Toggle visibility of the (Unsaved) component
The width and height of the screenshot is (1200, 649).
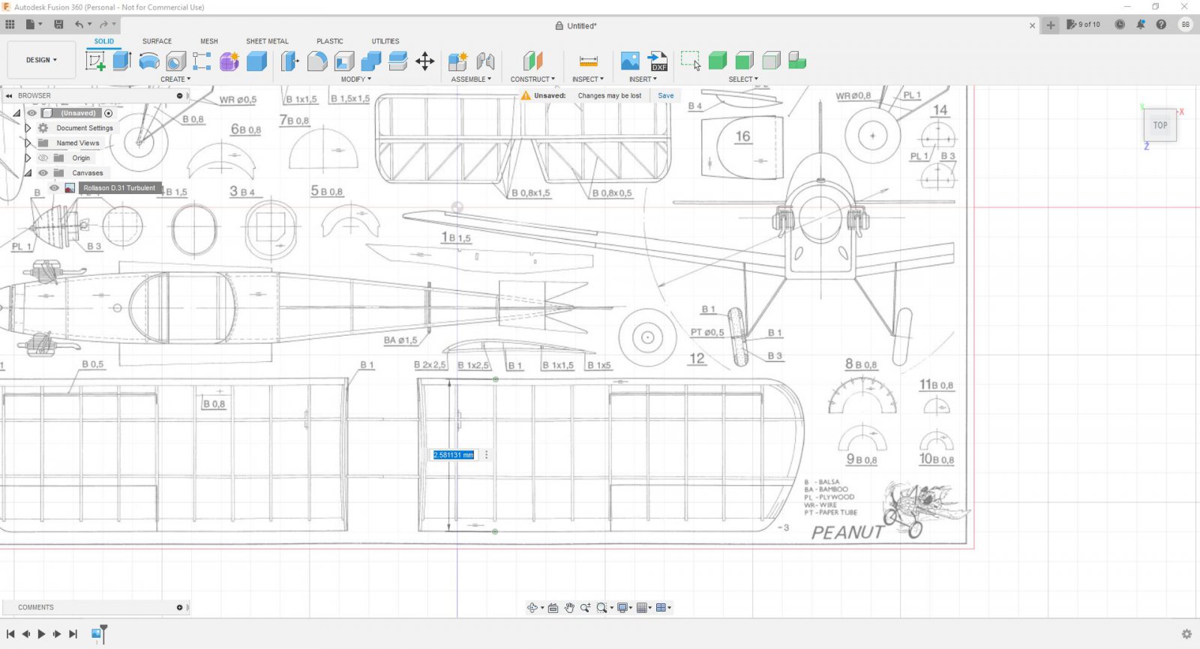tap(31, 113)
